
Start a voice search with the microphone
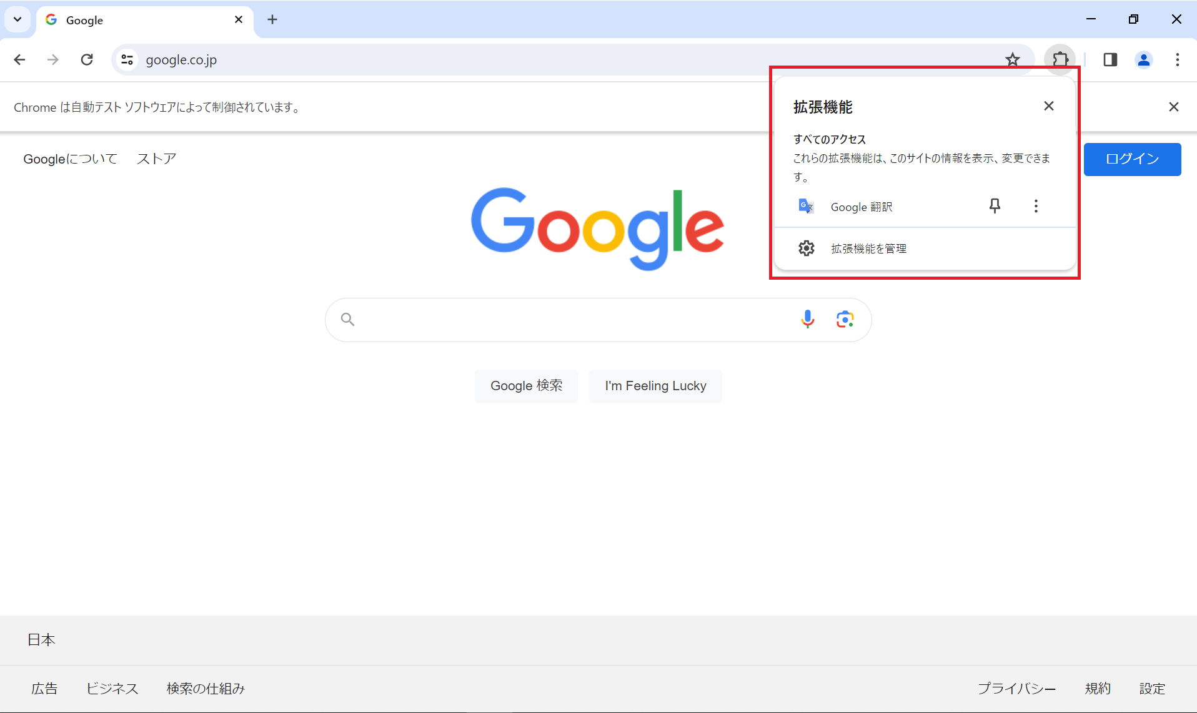coord(807,319)
